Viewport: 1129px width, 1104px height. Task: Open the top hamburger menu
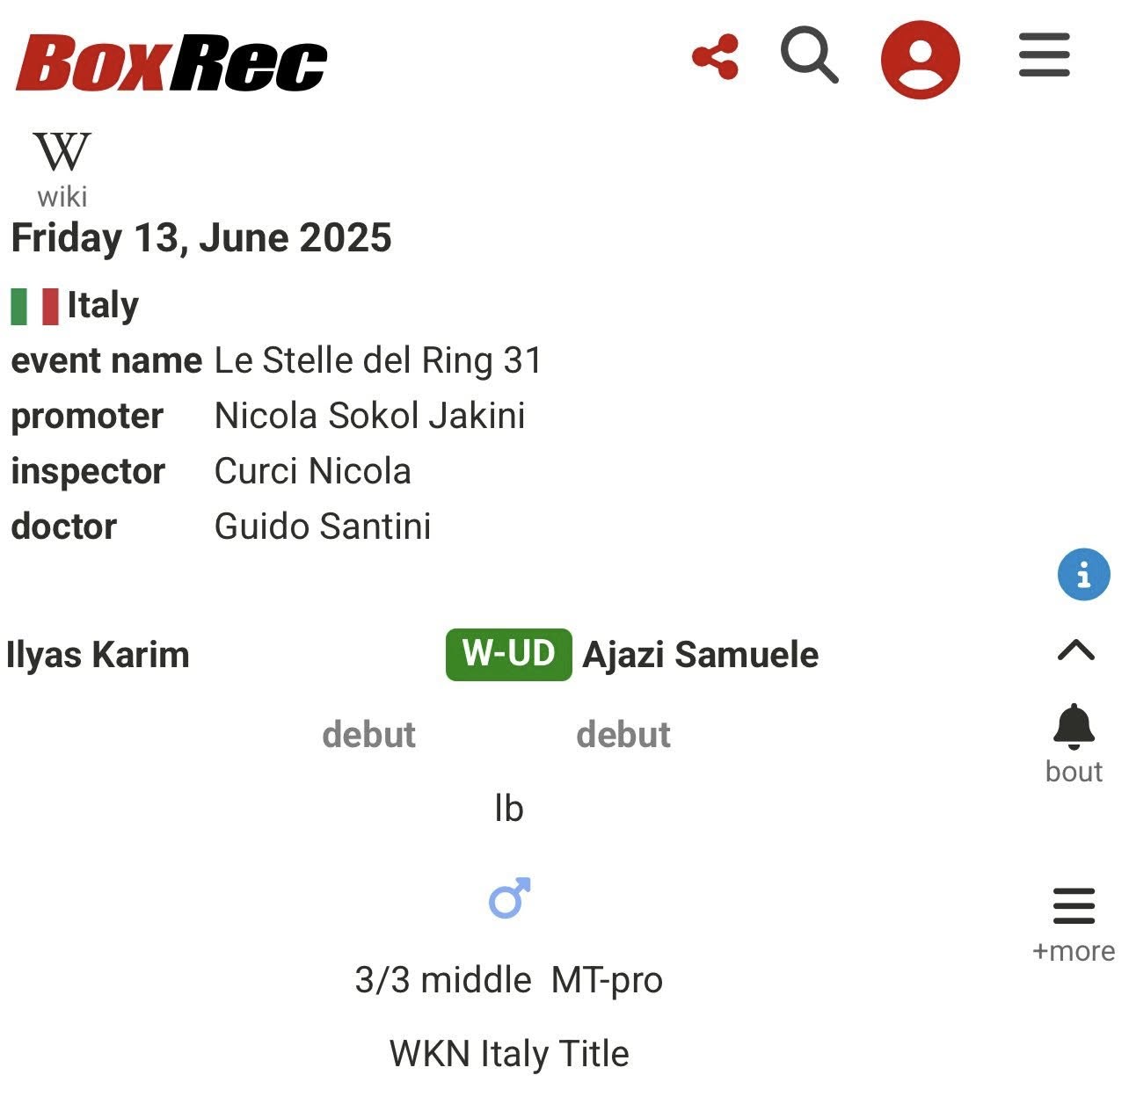point(1045,55)
